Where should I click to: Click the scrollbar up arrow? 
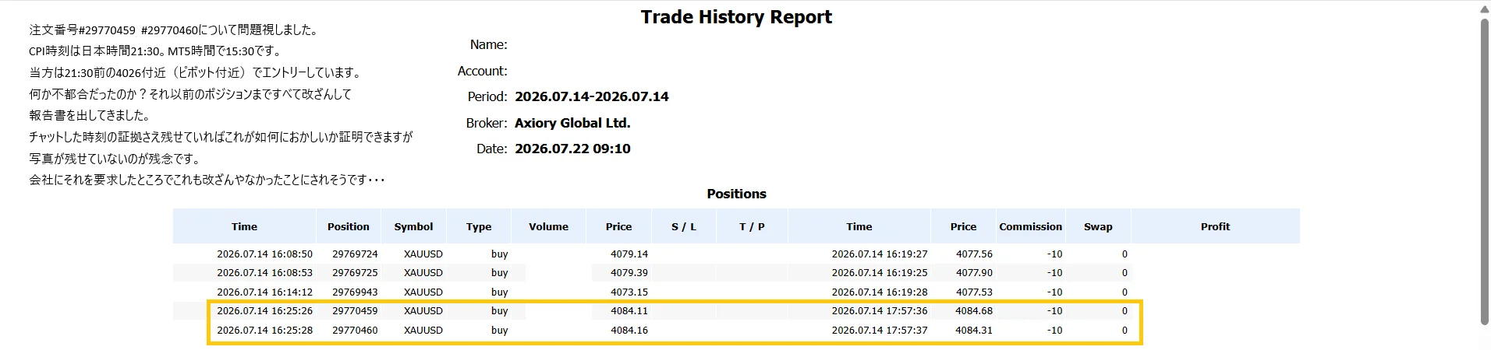(x=1484, y=8)
